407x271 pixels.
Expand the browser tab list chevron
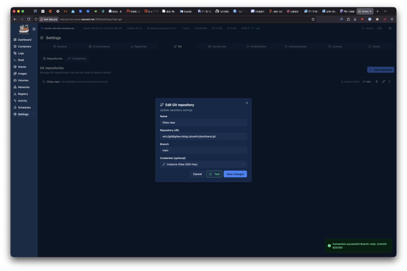[x=385, y=11]
